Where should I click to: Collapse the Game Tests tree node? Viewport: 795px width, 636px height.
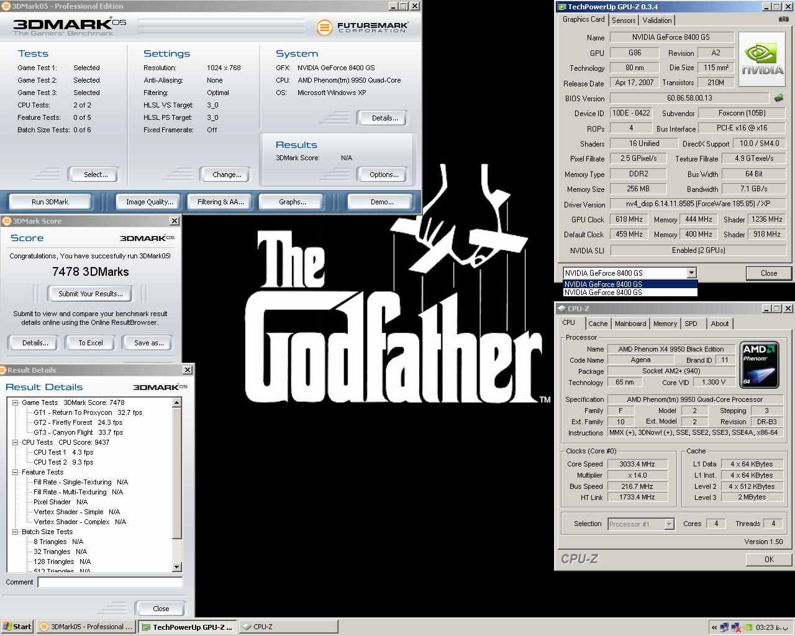point(16,402)
